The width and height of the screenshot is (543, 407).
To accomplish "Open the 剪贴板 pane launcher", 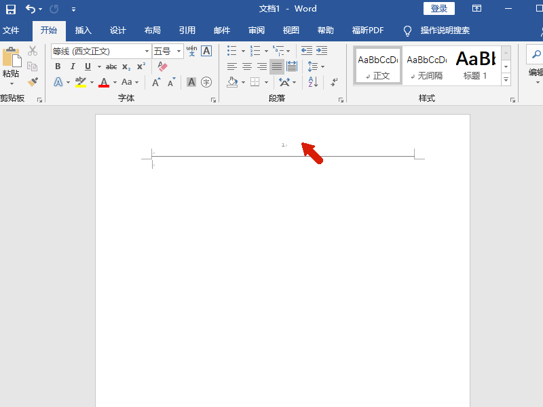I will click(39, 100).
